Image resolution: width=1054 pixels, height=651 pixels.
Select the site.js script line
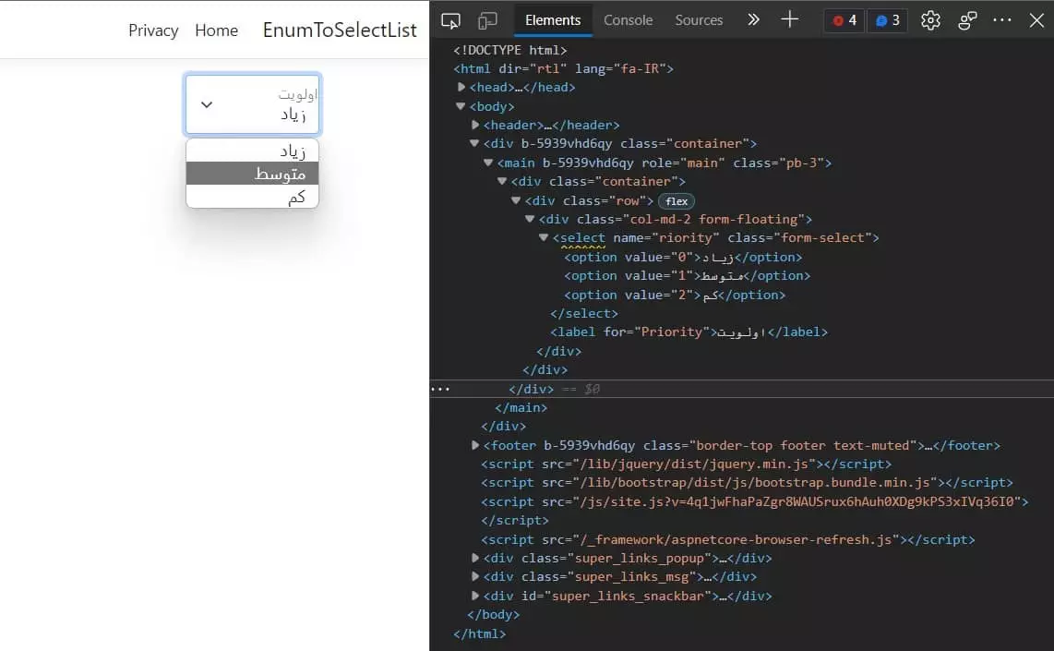click(x=754, y=501)
